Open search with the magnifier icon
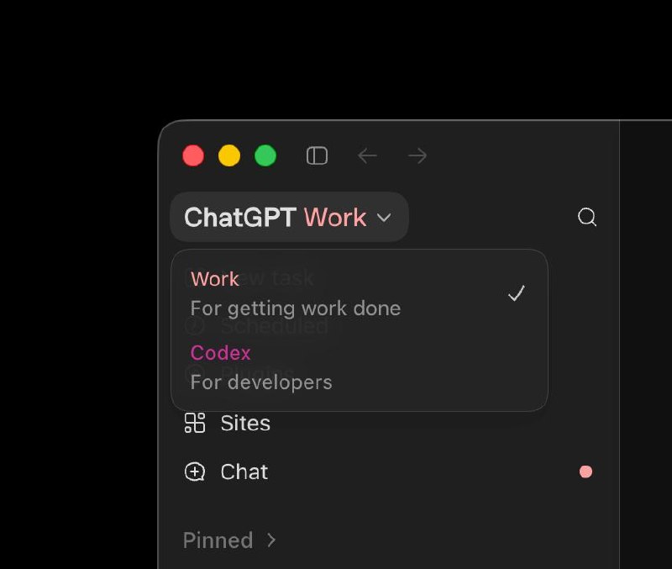Image resolution: width=672 pixels, height=569 pixels. [x=586, y=217]
